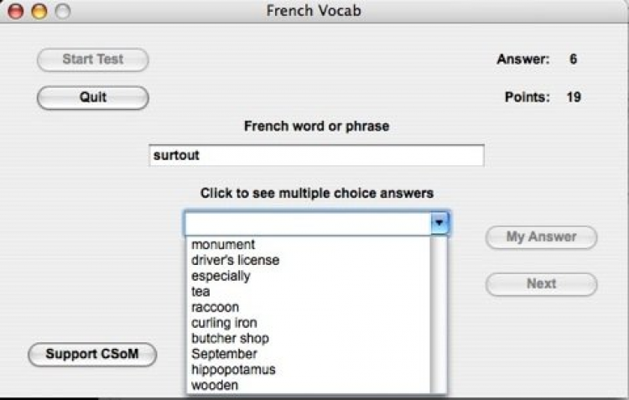Screen dimensions: 629x400
Task: Select 'curling iron' in the list
Action: (x=224, y=323)
